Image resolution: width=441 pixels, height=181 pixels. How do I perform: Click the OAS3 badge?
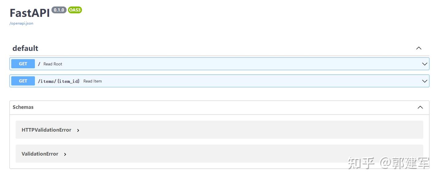(75, 10)
